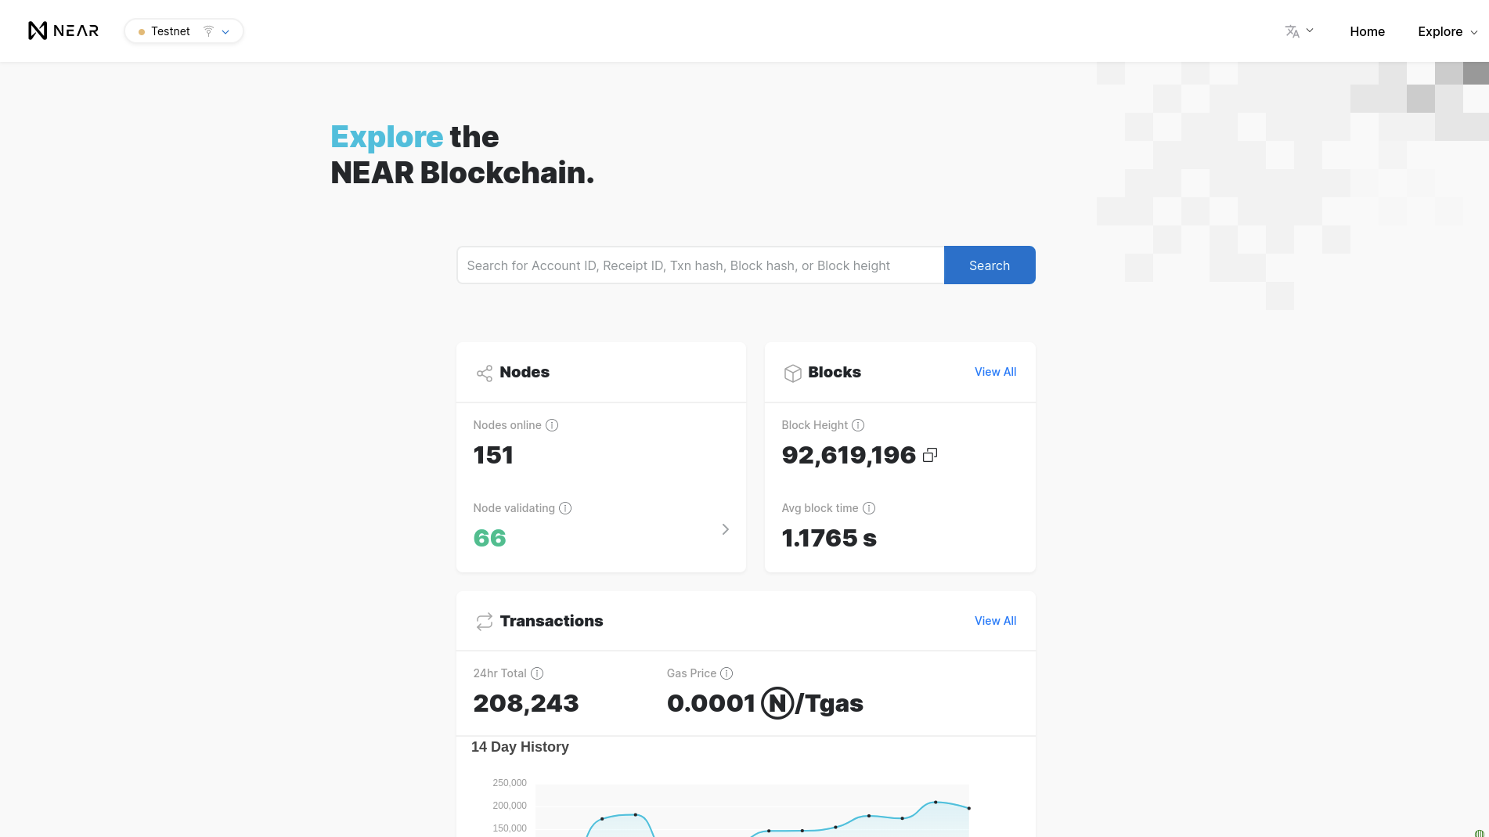Click the network signal wifi icon
The height and width of the screenshot is (837, 1489).
pos(208,31)
